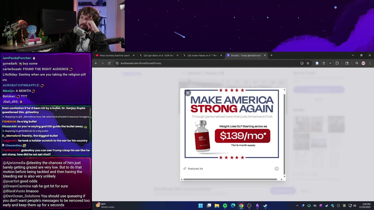This screenshot has width=374, height=210.
Task: Open the weather widget showing 80°F
Action: [x=105, y=206]
